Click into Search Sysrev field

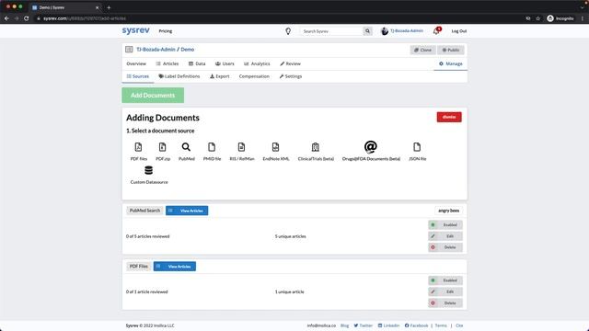click(331, 31)
